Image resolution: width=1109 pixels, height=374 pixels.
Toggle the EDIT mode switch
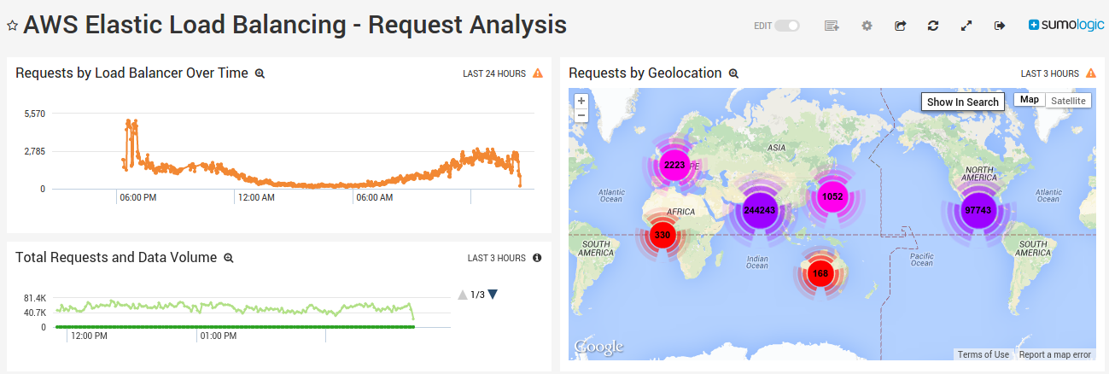[x=787, y=26]
